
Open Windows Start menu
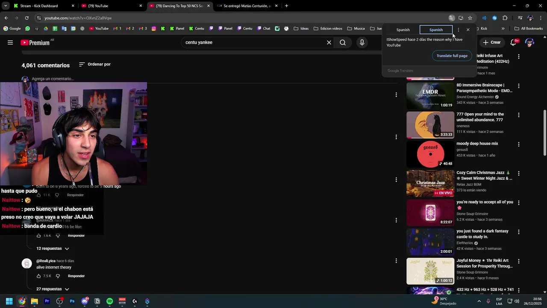pos(9,301)
